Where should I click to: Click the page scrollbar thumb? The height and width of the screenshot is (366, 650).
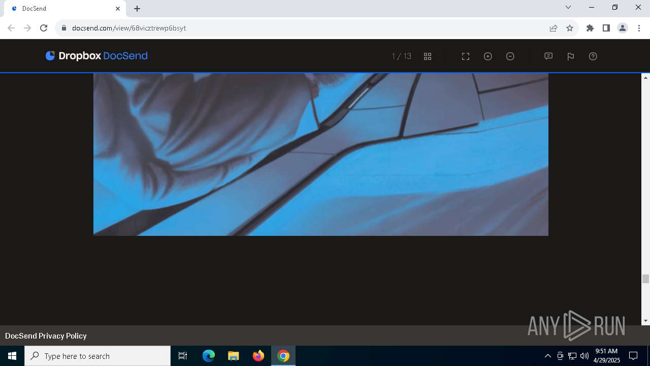coord(646,279)
